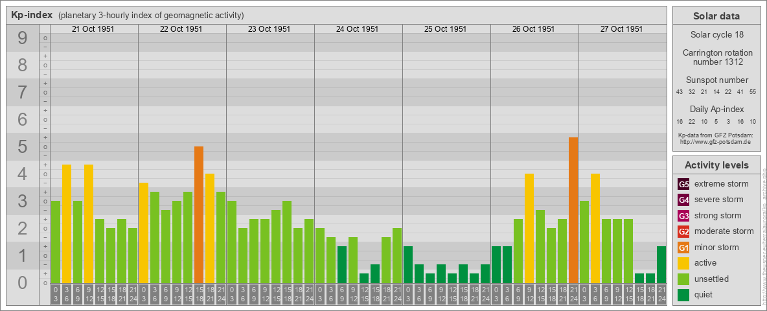The image size is (767, 311).
Task: Click the yellow active legend swatch
Action: point(683,263)
